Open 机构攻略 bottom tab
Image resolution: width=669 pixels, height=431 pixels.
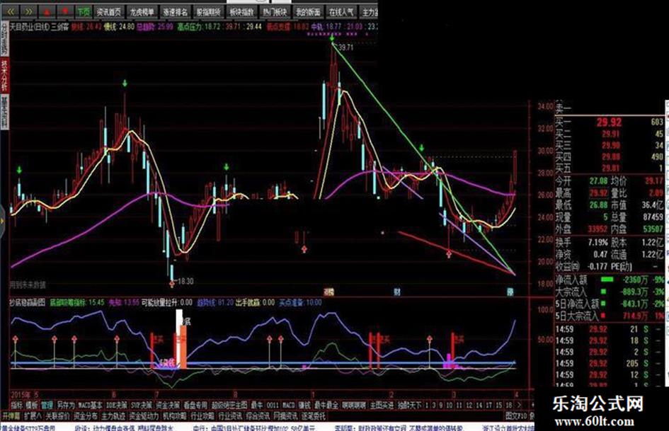tap(175, 415)
